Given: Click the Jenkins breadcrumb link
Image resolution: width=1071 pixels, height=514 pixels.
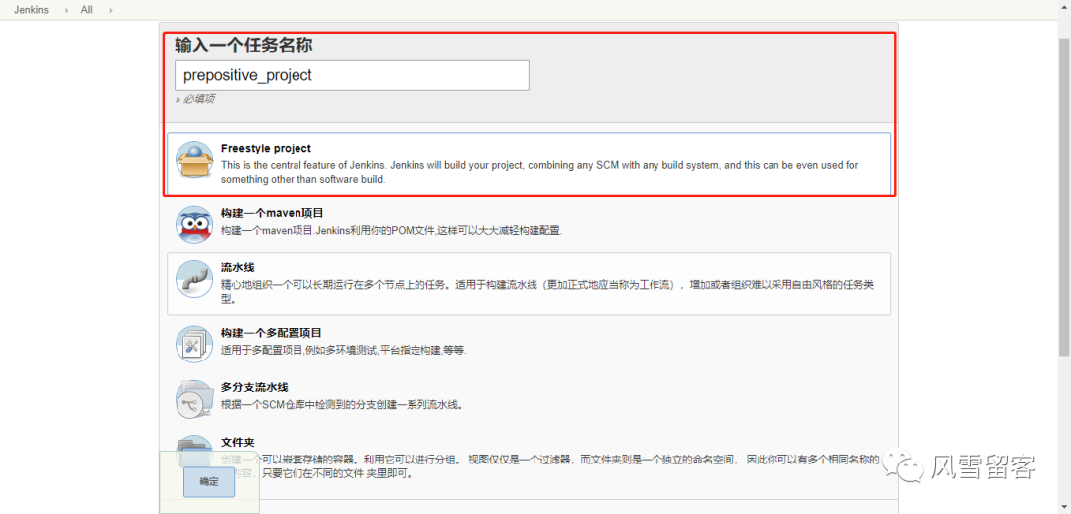Looking at the screenshot, I should (x=31, y=10).
